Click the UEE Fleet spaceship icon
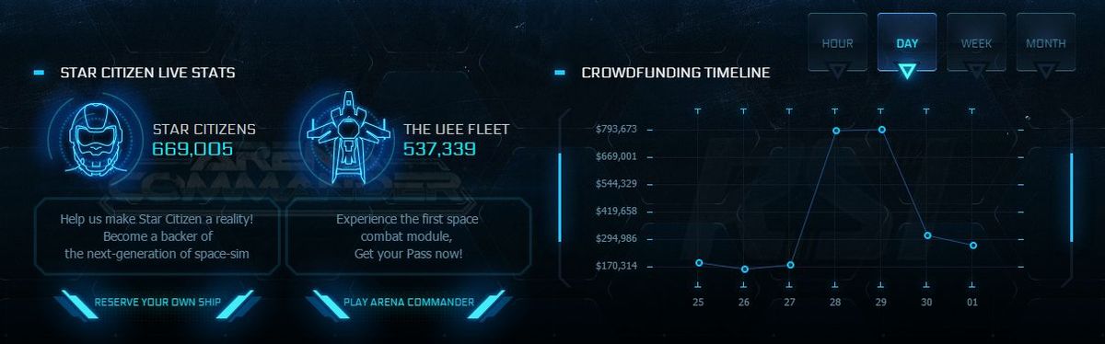The image size is (1105, 344). 346,136
